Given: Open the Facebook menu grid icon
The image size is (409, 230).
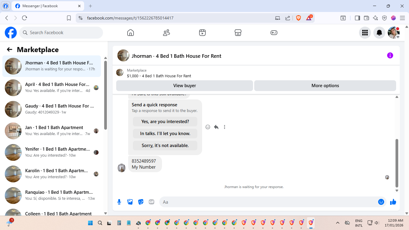Looking at the screenshot, I should click(x=365, y=33).
